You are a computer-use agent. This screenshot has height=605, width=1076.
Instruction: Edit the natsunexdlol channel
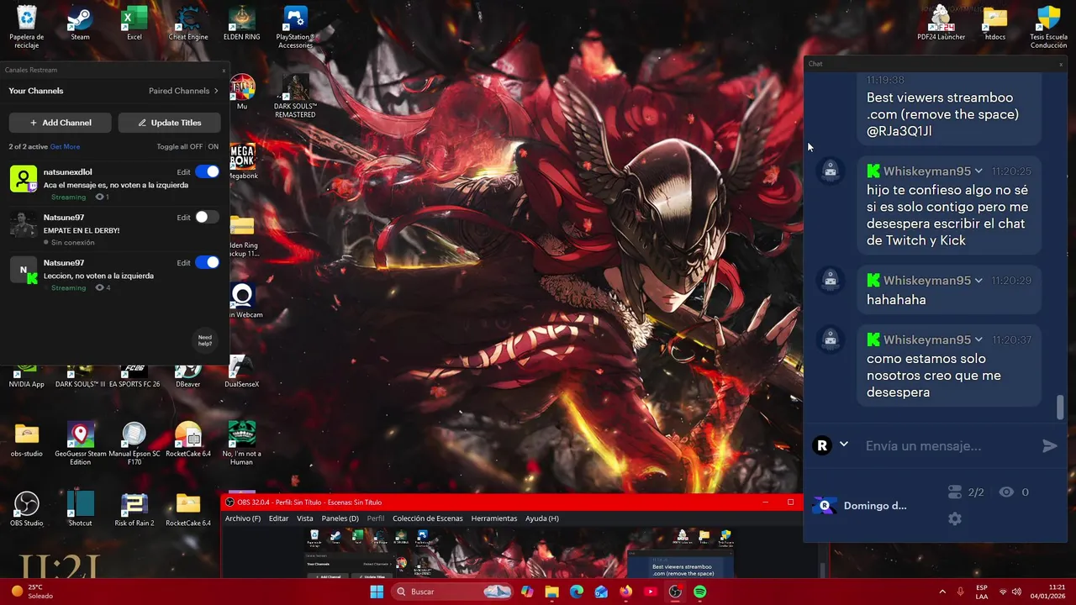coord(183,171)
